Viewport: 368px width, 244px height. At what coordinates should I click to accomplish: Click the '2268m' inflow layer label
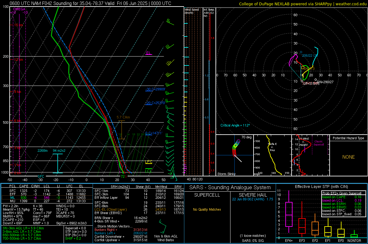42,151
